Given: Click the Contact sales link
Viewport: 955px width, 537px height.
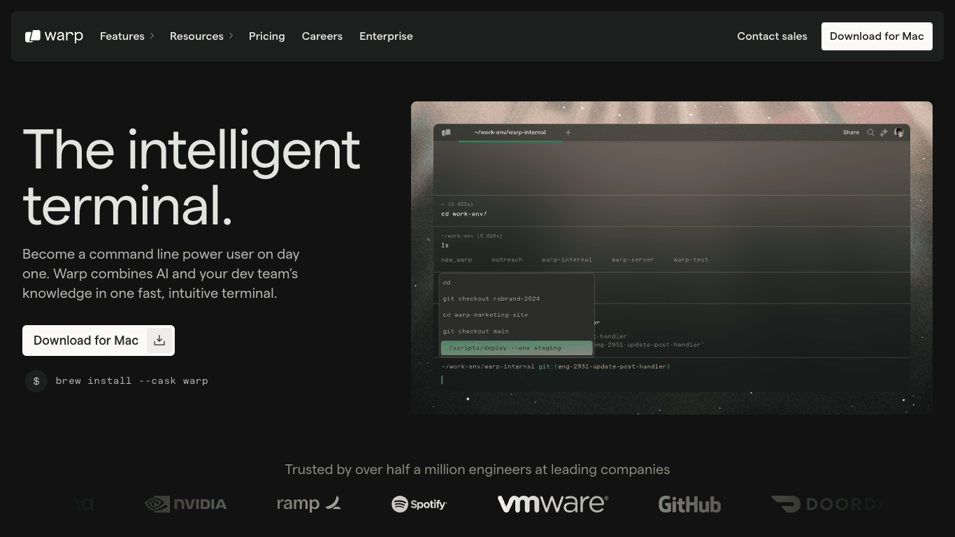Looking at the screenshot, I should pyautogui.click(x=772, y=36).
